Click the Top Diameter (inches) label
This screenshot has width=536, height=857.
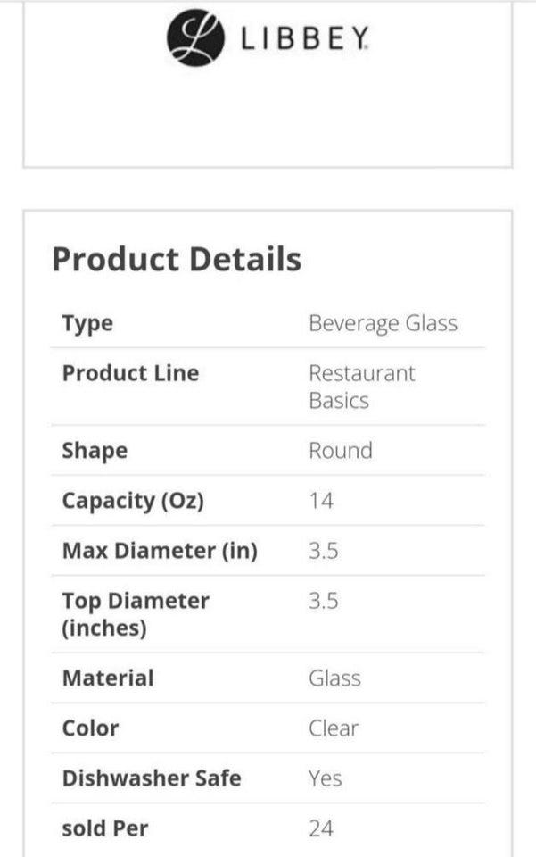click(x=136, y=614)
